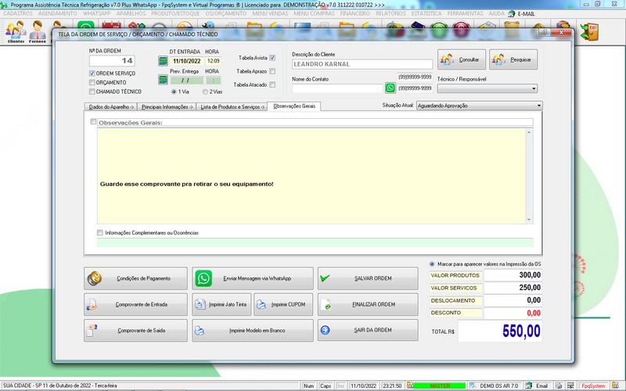Select the Observações Gerais tab
This screenshot has width=626, height=391.
(294, 106)
